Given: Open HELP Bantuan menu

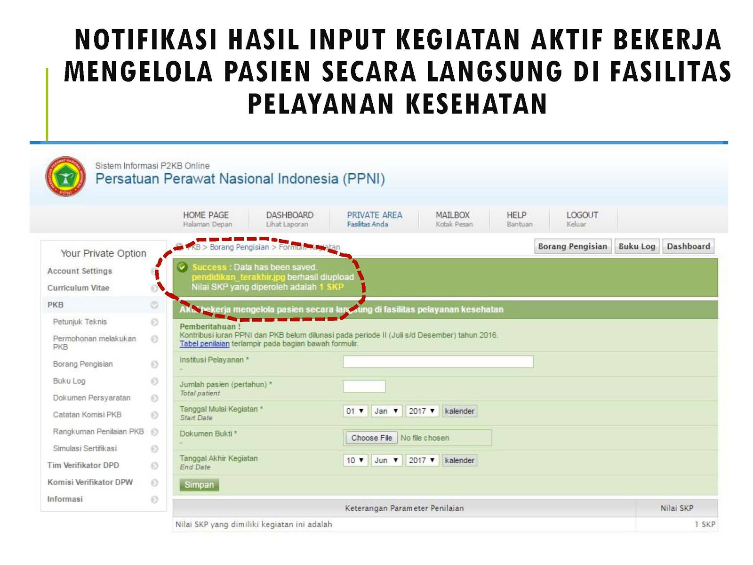Looking at the screenshot, I should (x=519, y=219).
